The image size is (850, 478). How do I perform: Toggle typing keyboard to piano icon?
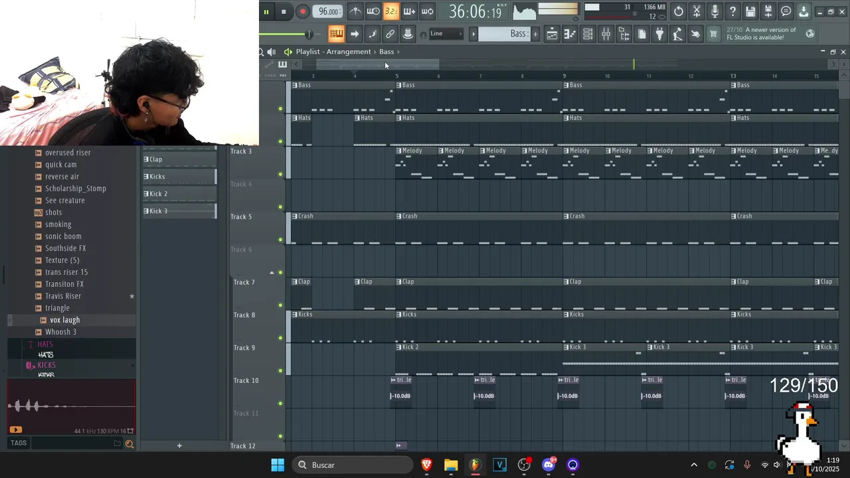click(336, 34)
